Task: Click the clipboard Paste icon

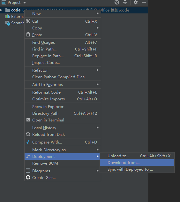Action: tap(28, 35)
